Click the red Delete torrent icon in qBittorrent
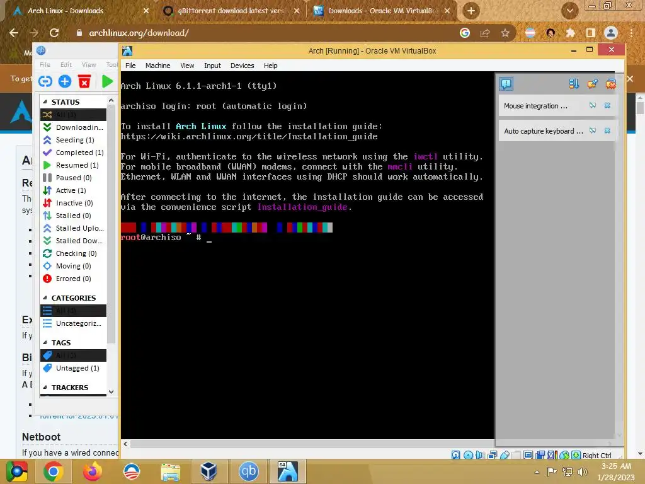 tap(84, 81)
